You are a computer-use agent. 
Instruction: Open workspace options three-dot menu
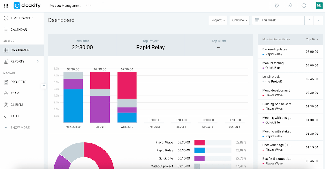pos(89,6)
